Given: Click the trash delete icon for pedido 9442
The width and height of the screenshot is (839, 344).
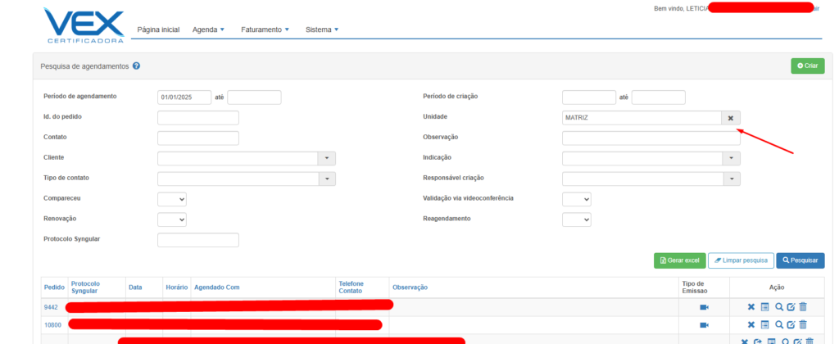Looking at the screenshot, I should (803, 307).
